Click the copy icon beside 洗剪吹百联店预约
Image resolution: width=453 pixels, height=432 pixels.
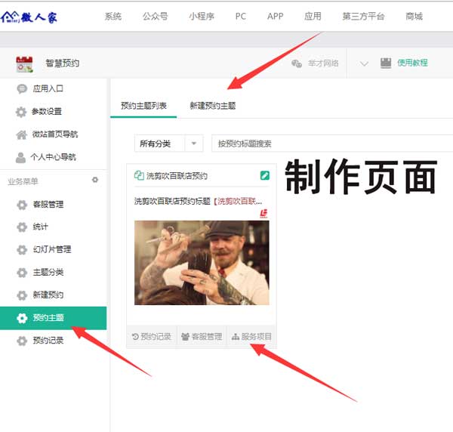pyautogui.click(x=139, y=175)
